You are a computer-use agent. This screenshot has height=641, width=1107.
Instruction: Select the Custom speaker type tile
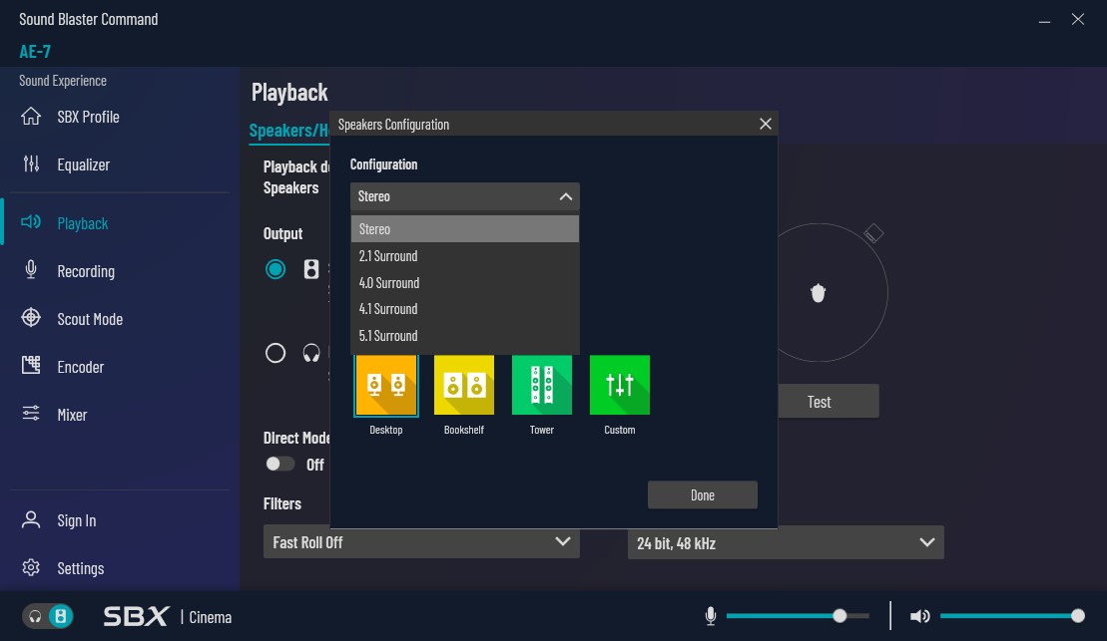(619, 385)
